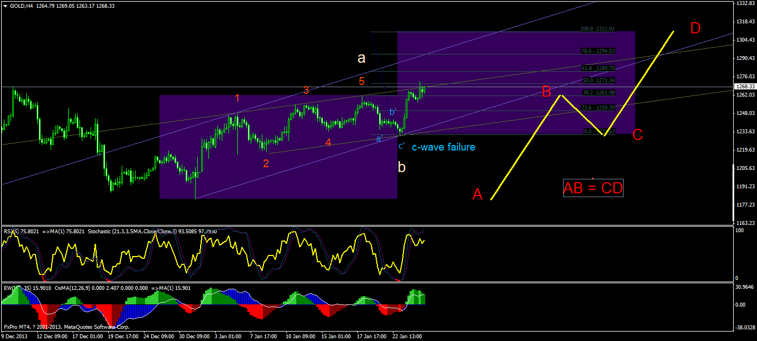Image resolution: width=757 pixels, height=341 pixels.
Task: Click Fibonacci level 78.6 - 1294.03
Action: (597, 51)
